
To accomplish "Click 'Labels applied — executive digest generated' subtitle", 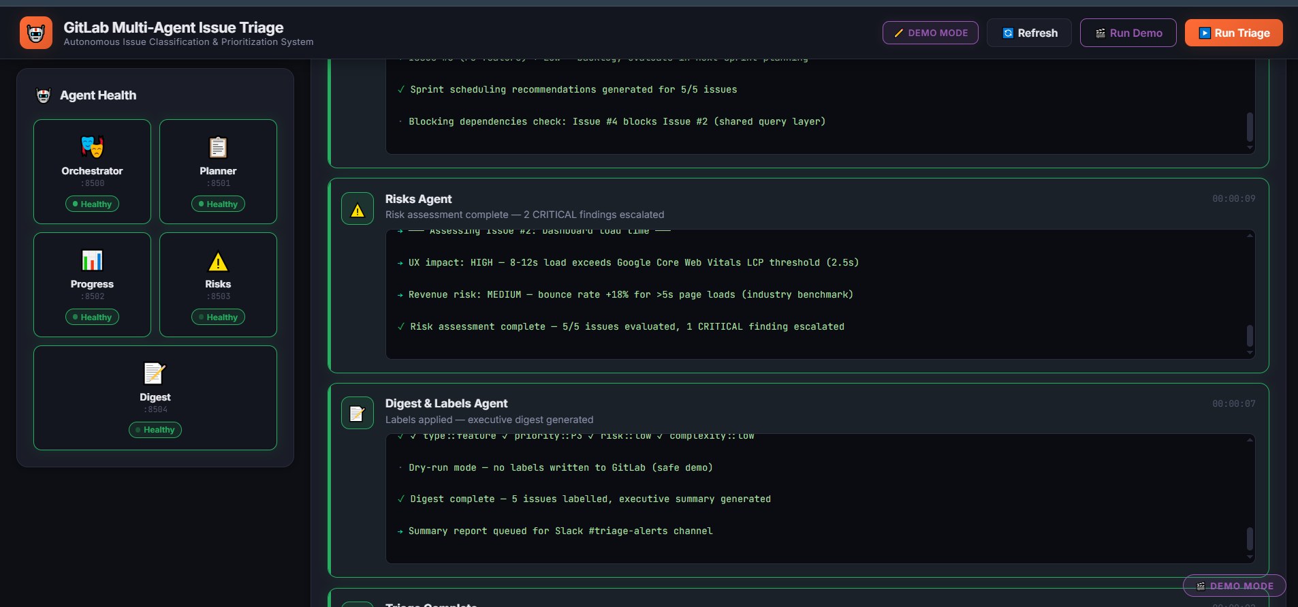I will [489, 420].
